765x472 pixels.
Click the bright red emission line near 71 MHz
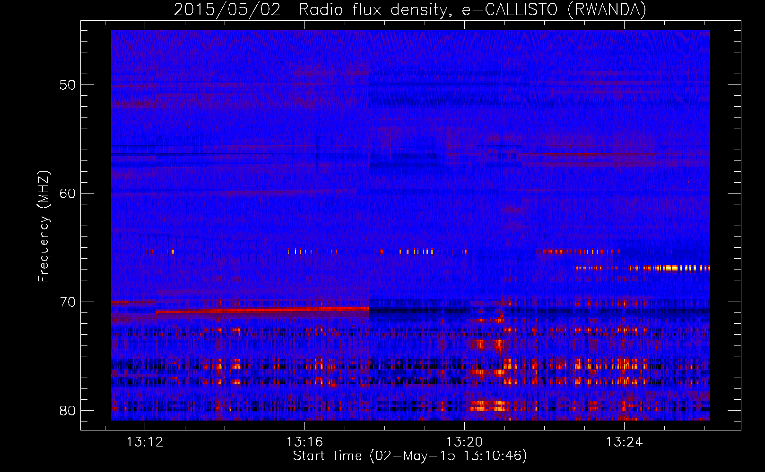coord(262,310)
